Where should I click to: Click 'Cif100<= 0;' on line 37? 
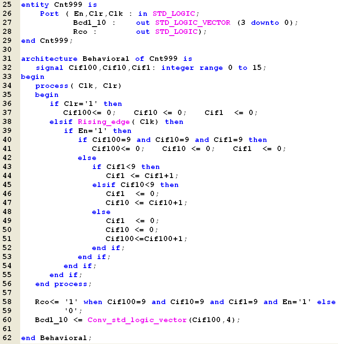coord(89,113)
